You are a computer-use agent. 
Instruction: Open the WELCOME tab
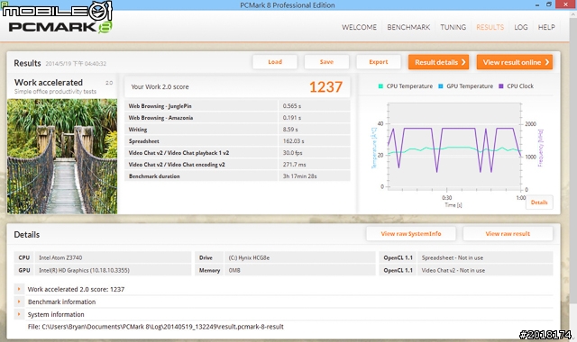pos(359,27)
